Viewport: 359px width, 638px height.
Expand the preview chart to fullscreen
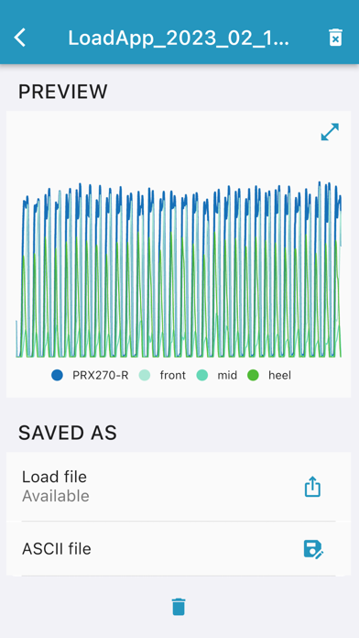pos(330,132)
